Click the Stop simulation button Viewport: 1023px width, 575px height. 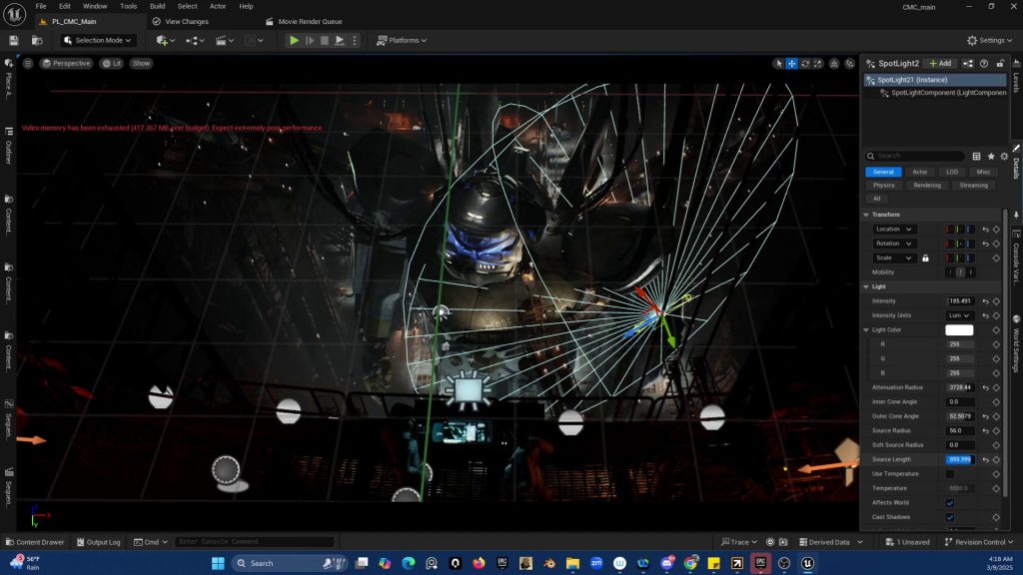click(x=325, y=40)
